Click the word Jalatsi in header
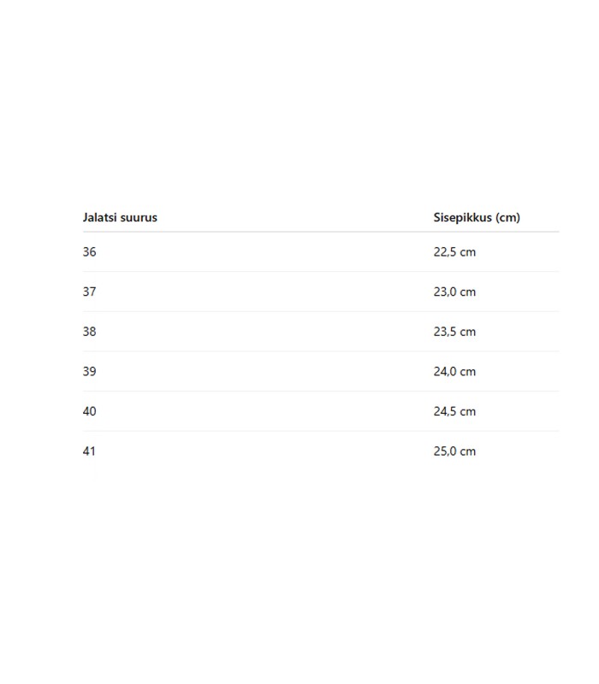Screen dimensions: 599x684 [x=99, y=217]
